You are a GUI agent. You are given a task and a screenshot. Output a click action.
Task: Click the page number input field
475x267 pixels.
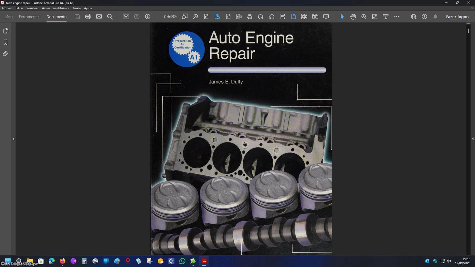159,17
